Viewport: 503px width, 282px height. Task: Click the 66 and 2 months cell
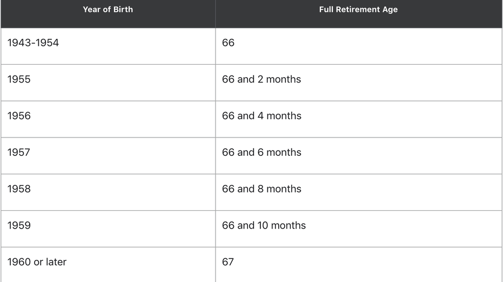coord(359,82)
